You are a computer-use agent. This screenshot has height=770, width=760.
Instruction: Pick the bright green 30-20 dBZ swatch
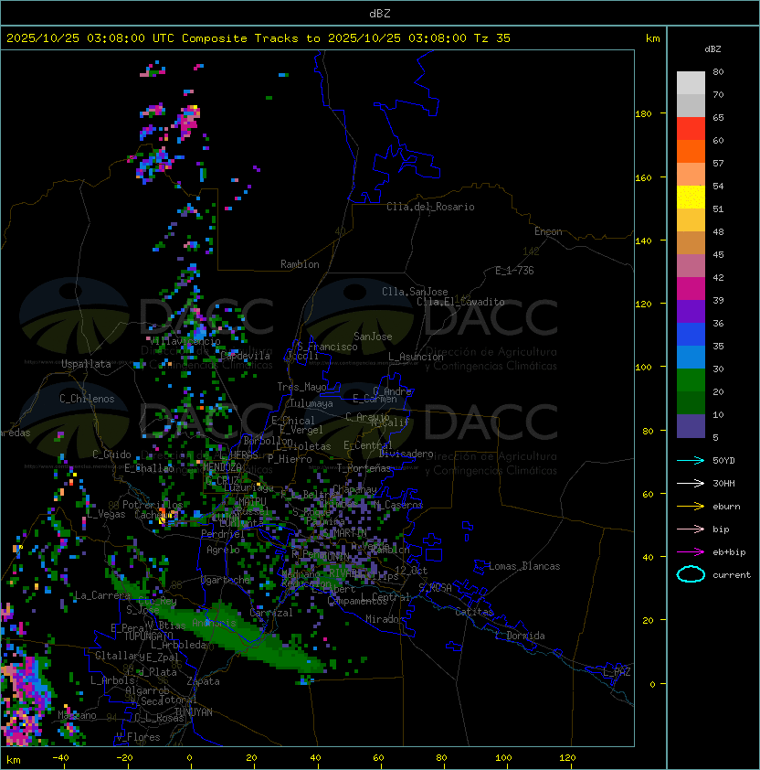tap(691, 380)
